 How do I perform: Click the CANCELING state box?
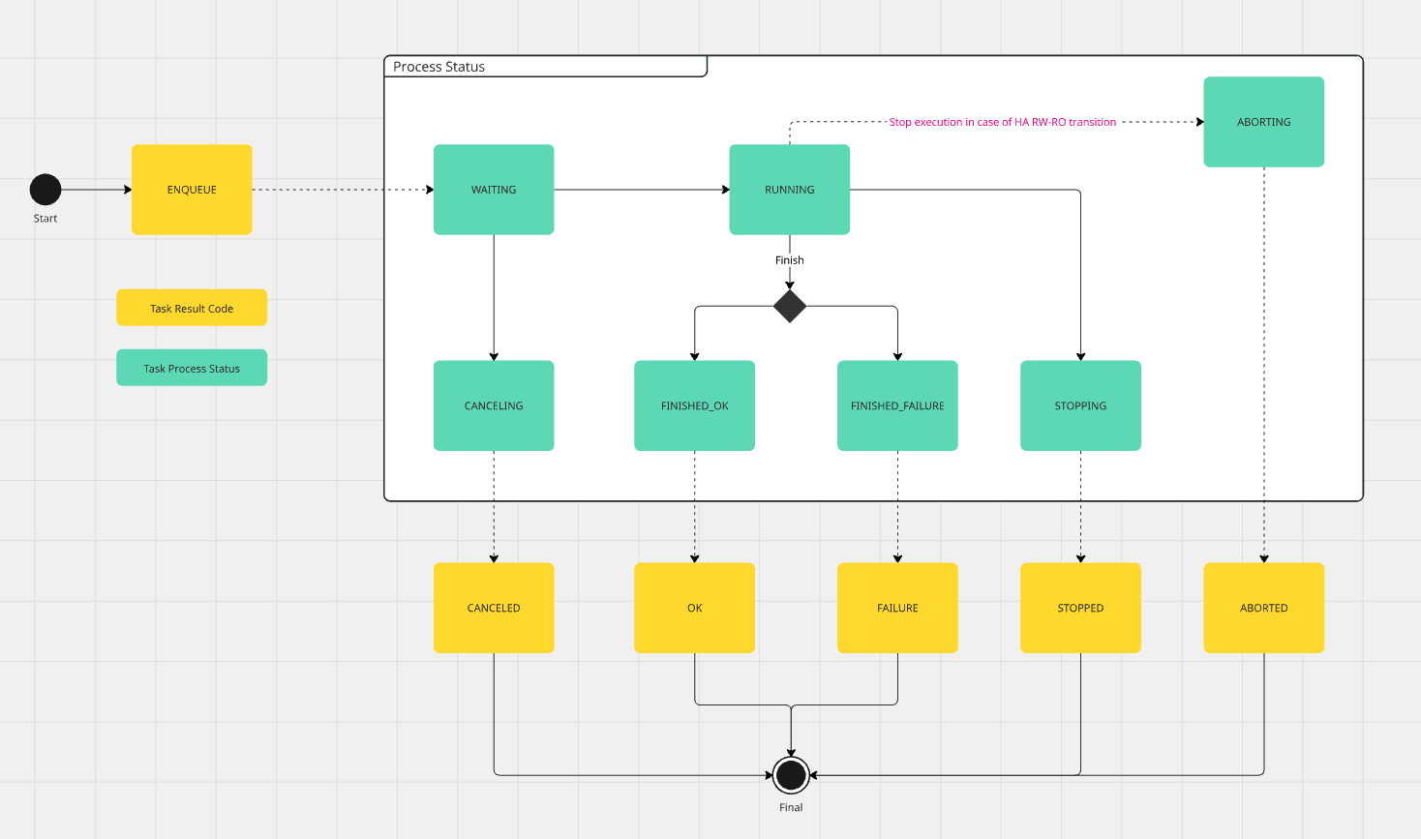494,405
